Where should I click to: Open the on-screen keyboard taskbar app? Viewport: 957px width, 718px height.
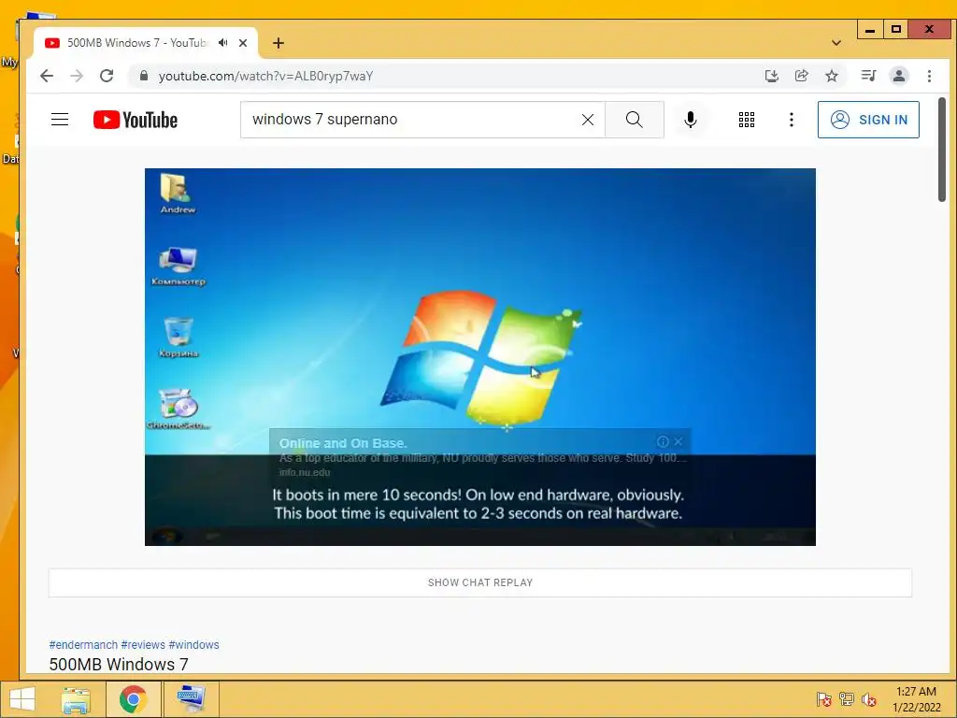tap(191, 699)
